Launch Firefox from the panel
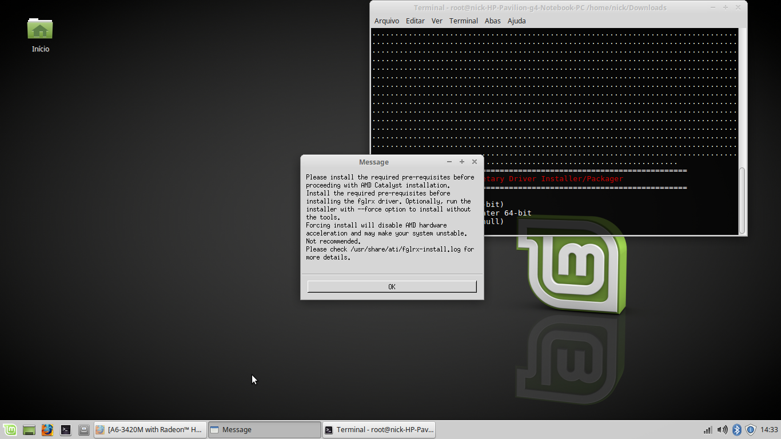Image resolution: width=781 pixels, height=439 pixels. coord(47,430)
